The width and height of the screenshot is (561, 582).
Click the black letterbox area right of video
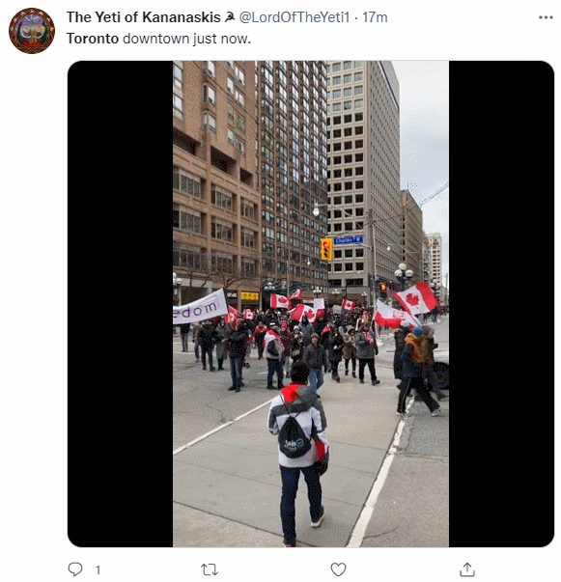pos(501,304)
